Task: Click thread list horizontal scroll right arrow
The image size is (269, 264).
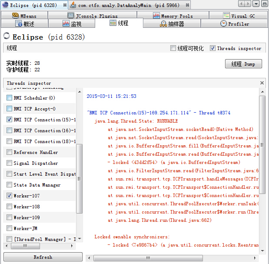Action: [x=72, y=246]
